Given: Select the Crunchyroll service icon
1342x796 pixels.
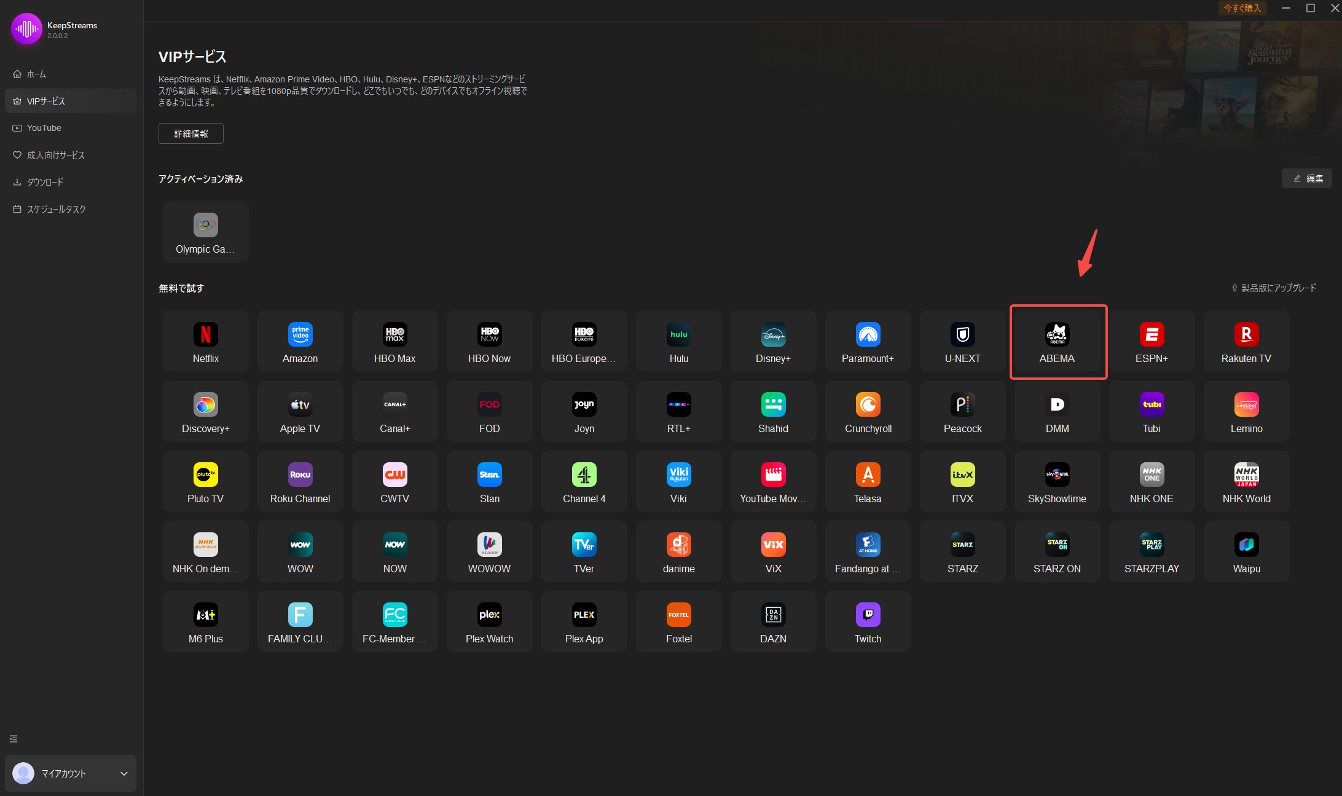Looking at the screenshot, I should pos(868,412).
